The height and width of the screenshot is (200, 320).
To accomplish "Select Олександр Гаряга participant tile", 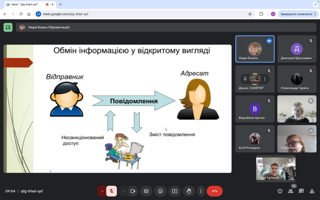I will [x=297, y=79].
